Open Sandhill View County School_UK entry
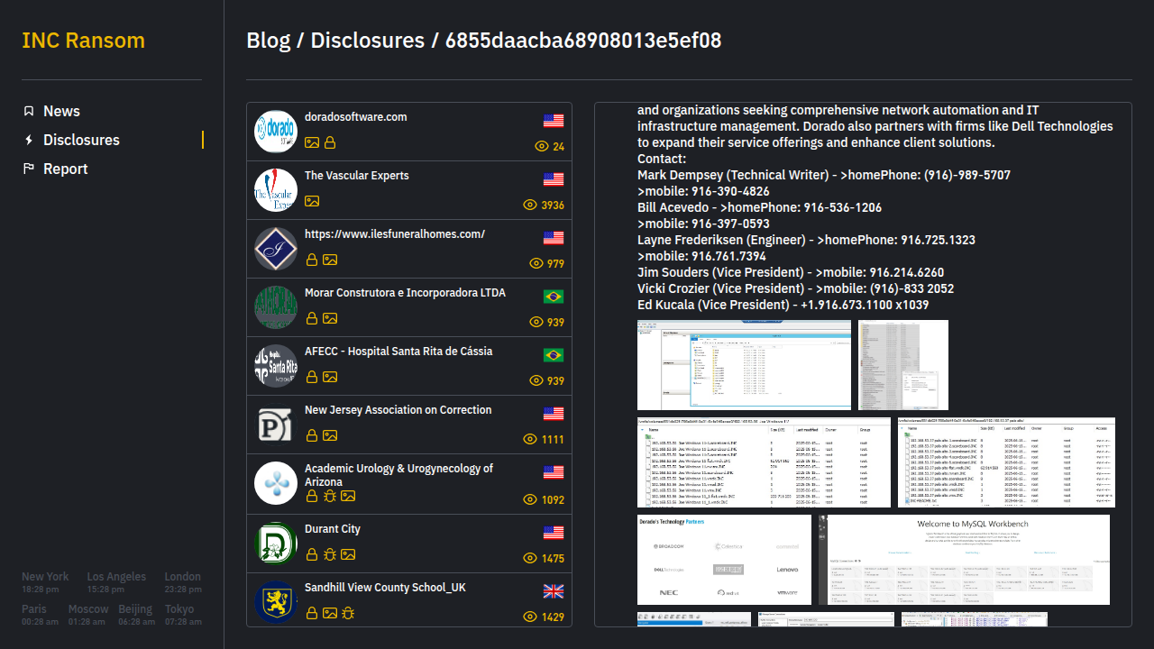The width and height of the screenshot is (1154, 649). click(409, 600)
